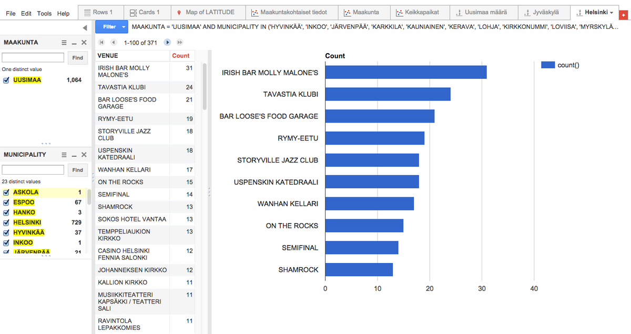631x334 pixels.
Task: Switch to the Maakunta chart tab
Action: pyautogui.click(x=363, y=12)
